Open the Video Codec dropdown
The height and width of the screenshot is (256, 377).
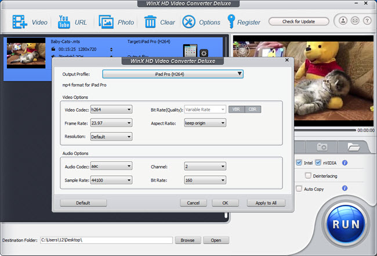click(x=111, y=110)
